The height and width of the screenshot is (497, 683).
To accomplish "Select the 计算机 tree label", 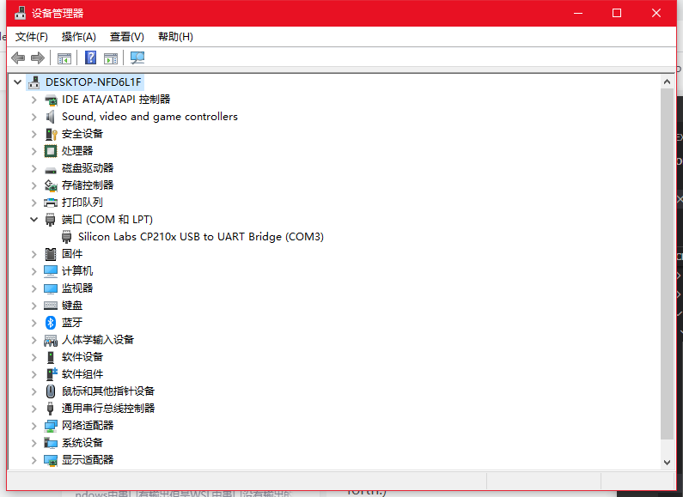I will point(77,271).
